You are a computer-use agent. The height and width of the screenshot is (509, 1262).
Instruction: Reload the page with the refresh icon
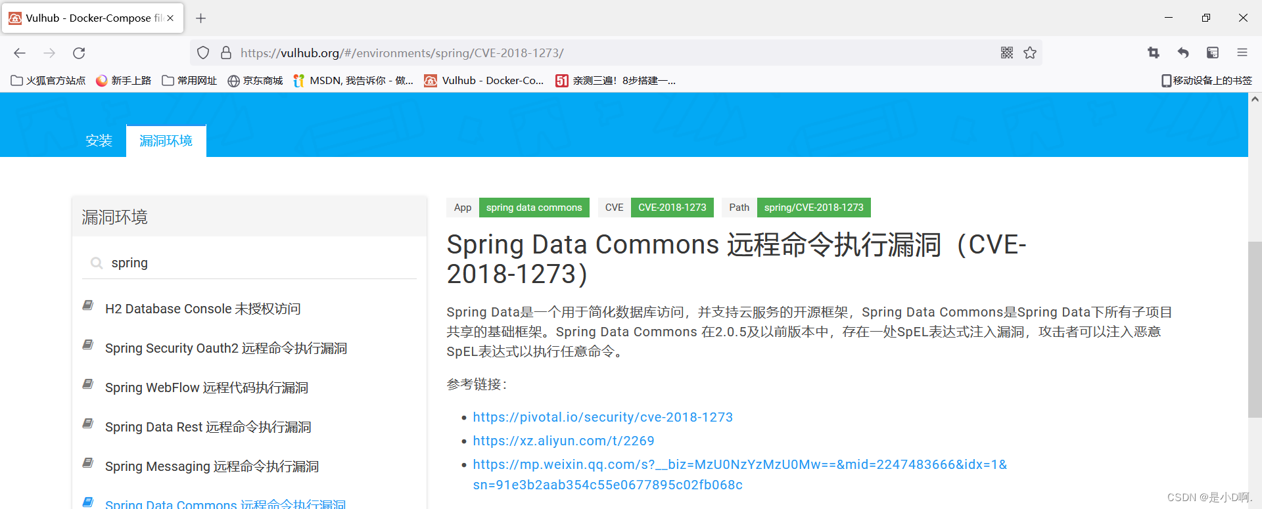79,53
